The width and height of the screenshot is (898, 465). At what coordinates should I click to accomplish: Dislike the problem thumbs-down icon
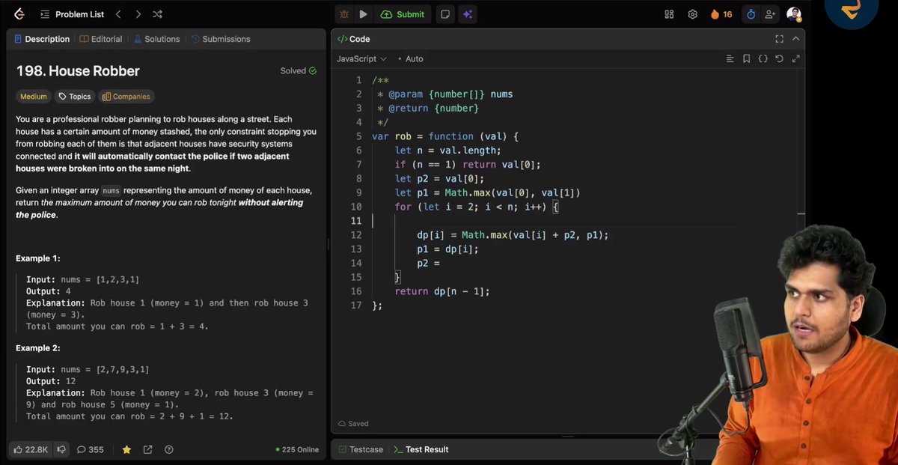[x=61, y=449]
